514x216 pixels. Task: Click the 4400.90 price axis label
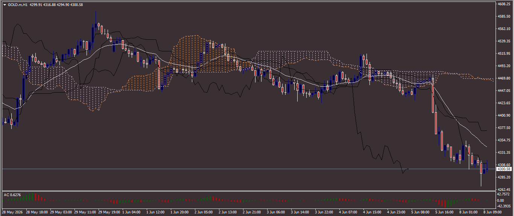coord(503,115)
